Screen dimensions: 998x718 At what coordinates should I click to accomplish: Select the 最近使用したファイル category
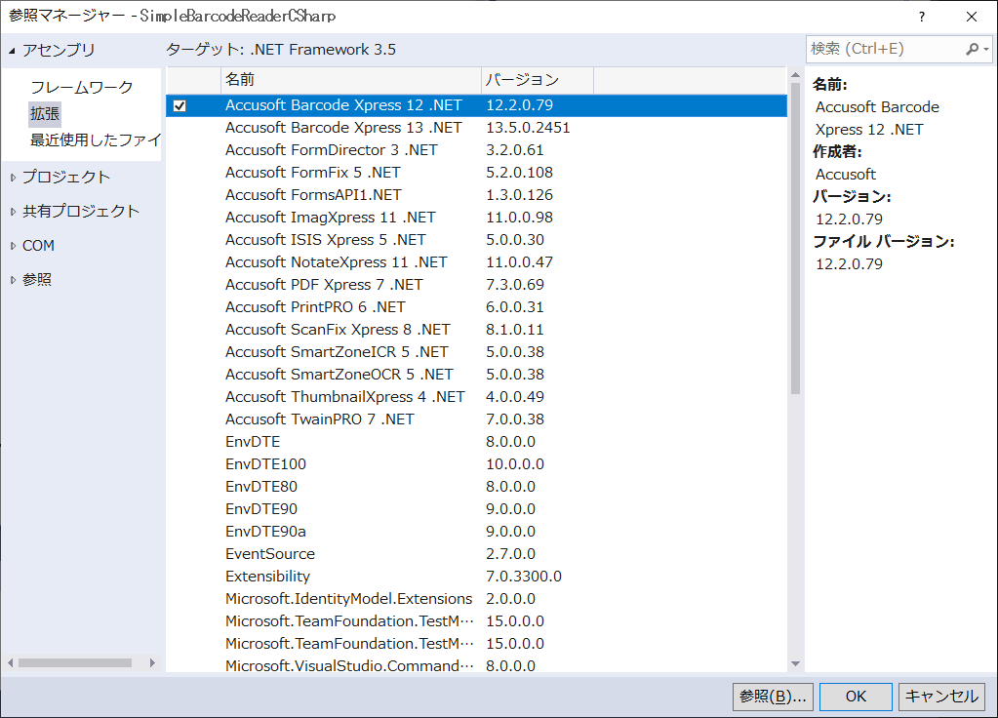(x=96, y=140)
